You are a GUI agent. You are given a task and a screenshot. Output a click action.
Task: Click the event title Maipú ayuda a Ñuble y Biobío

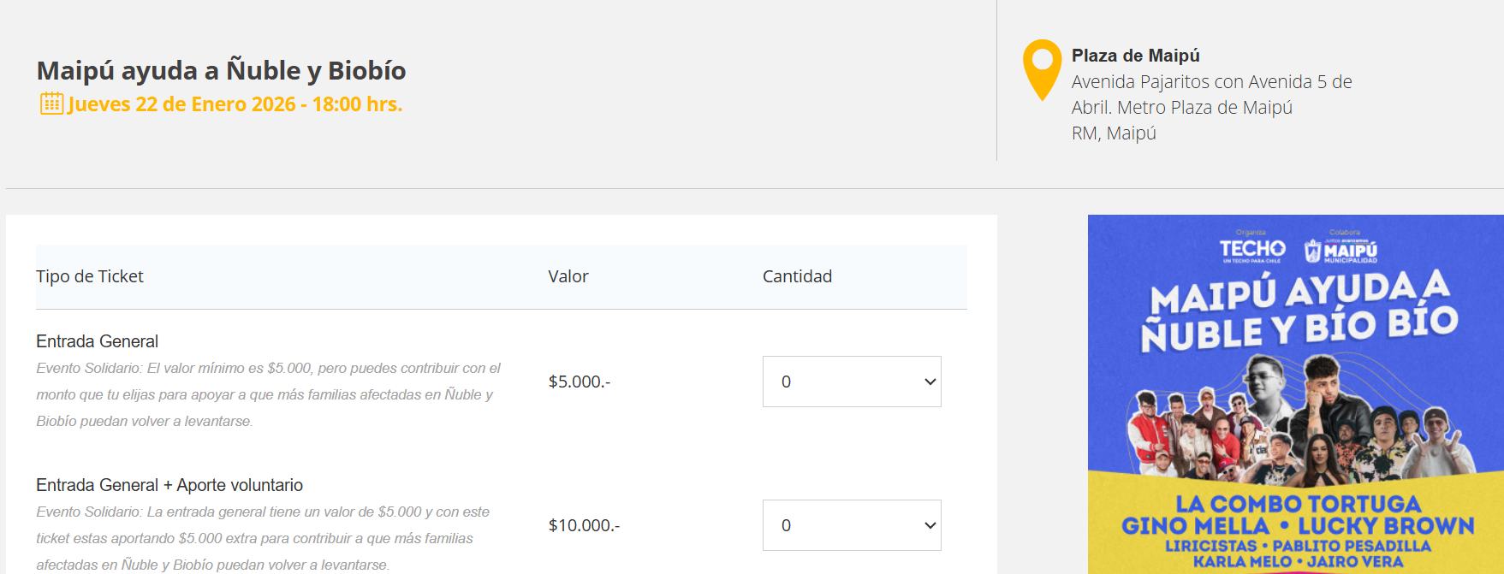click(x=221, y=70)
